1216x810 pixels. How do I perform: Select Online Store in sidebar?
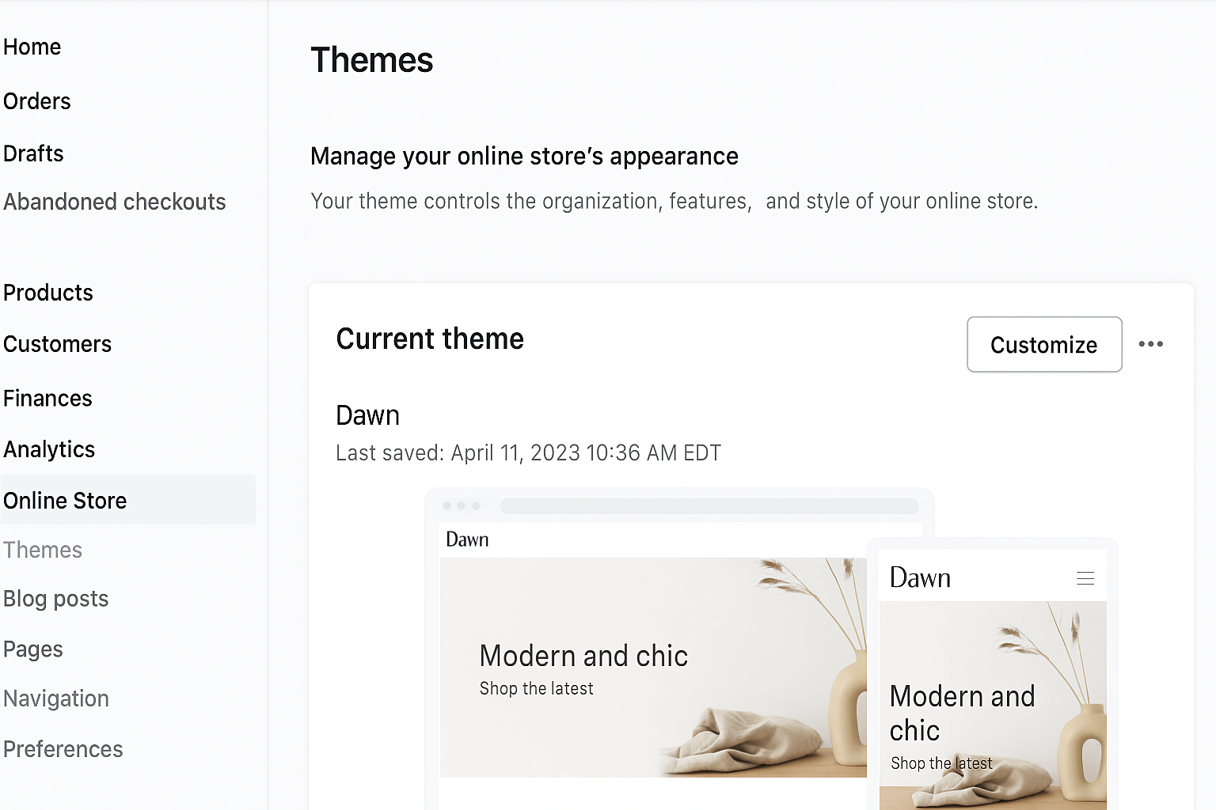coord(128,500)
